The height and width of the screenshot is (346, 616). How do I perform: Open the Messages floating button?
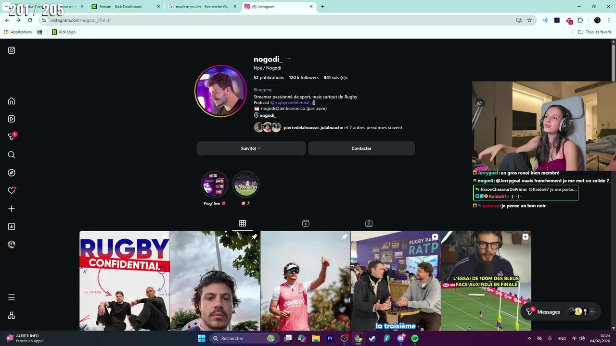pos(561,312)
